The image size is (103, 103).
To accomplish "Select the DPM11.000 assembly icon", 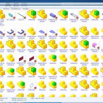I will tap(53, 85).
